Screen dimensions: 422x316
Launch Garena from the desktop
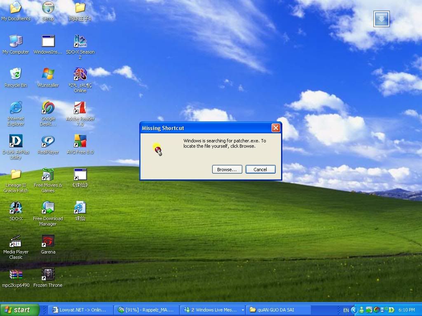point(47,241)
